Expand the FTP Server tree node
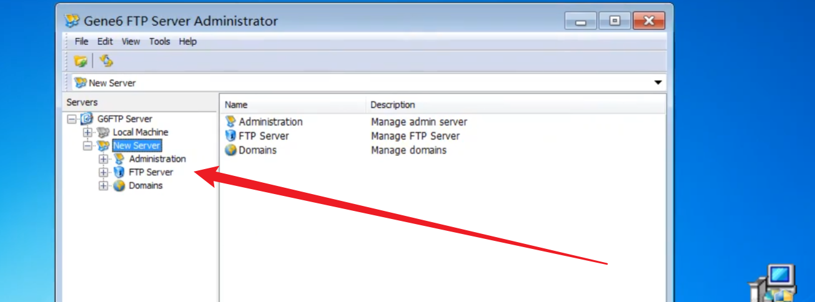 104,172
